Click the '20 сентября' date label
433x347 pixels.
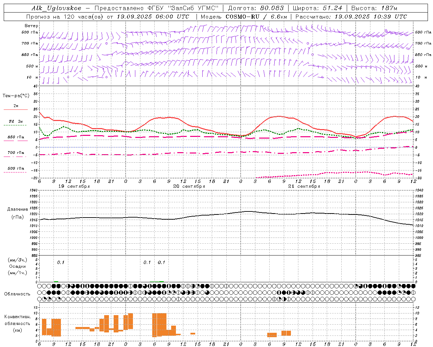(x=189, y=186)
